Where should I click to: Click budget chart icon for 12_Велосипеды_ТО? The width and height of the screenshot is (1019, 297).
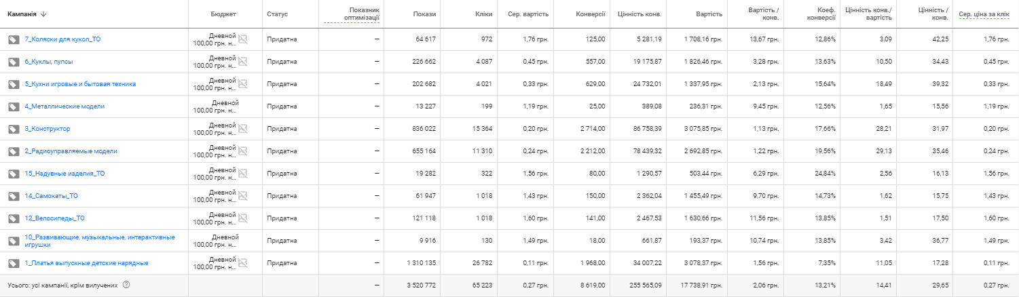[x=242, y=218]
